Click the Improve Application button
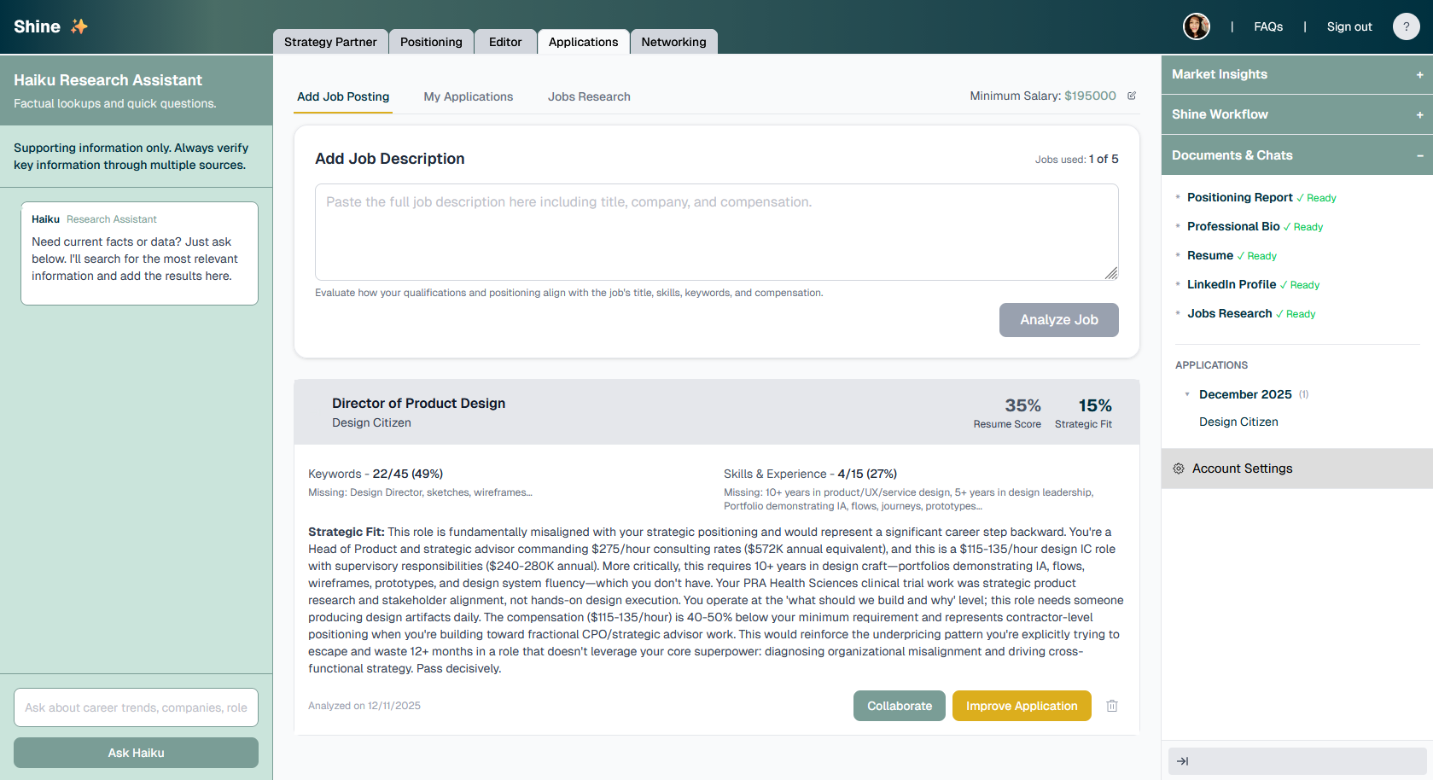1433x780 pixels. 1022,706
